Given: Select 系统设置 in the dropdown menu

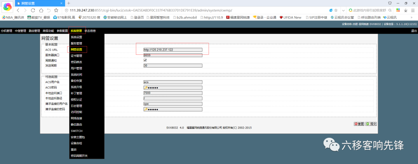Looking at the screenshot, I should [76, 37].
